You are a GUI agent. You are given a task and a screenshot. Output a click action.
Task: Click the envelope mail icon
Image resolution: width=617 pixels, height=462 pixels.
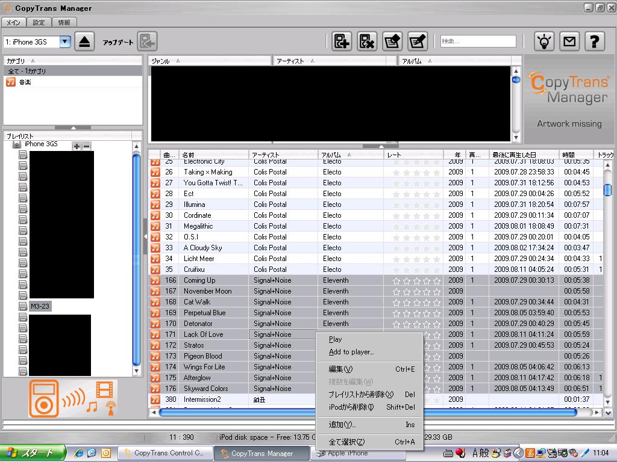(x=569, y=42)
